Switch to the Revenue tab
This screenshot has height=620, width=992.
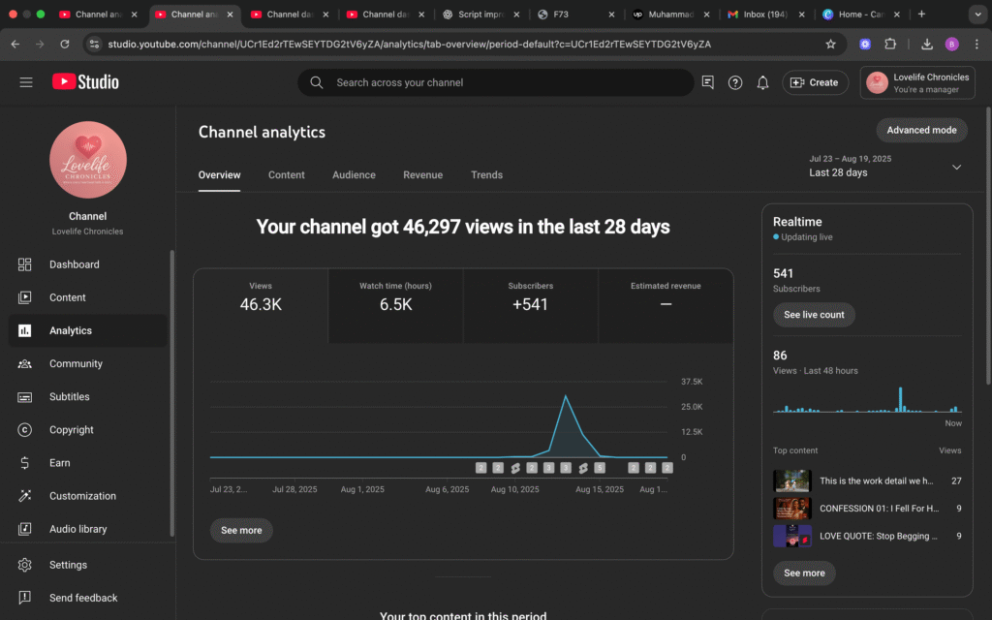pos(422,175)
